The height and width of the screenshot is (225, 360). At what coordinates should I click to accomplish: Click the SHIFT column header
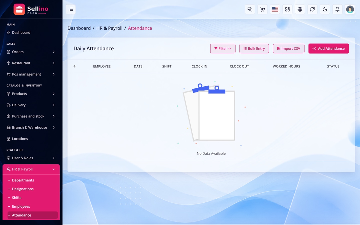click(x=167, y=66)
